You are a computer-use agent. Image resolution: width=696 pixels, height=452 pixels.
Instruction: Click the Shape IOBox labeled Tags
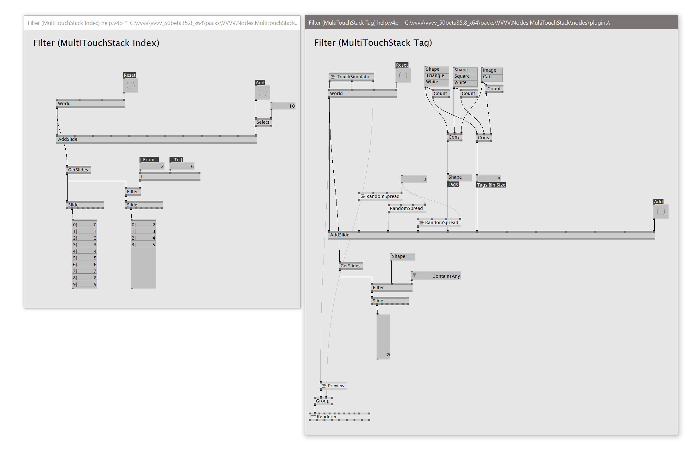pyautogui.click(x=459, y=177)
